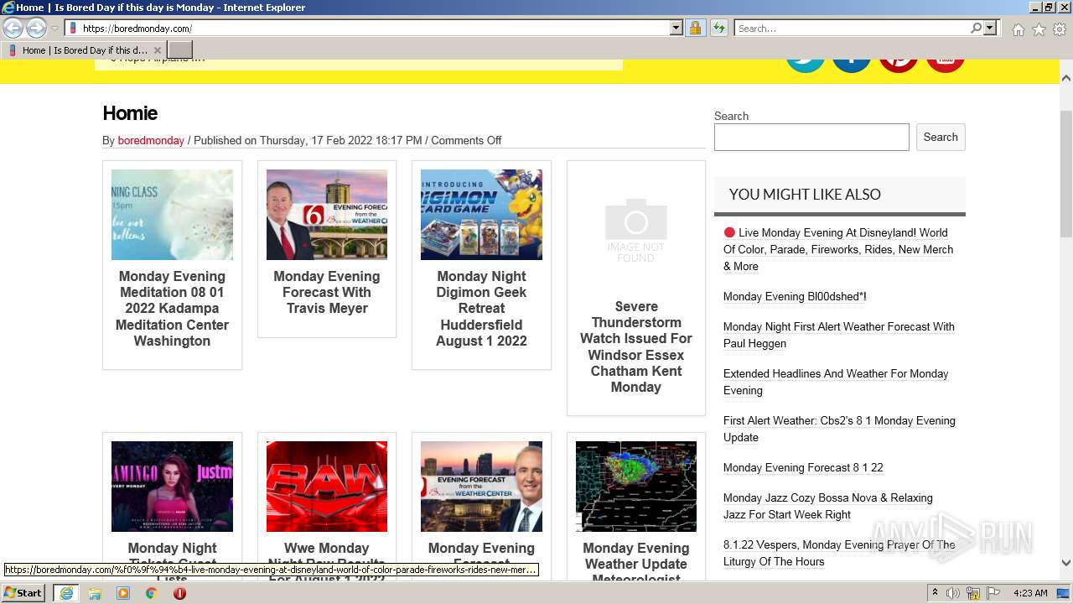This screenshot has width=1073, height=604.
Task: Open Monday Evening Meditation Kadampa title link
Action: (172, 309)
